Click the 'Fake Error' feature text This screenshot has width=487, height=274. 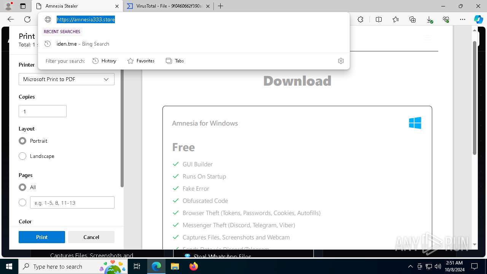pos(196,188)
